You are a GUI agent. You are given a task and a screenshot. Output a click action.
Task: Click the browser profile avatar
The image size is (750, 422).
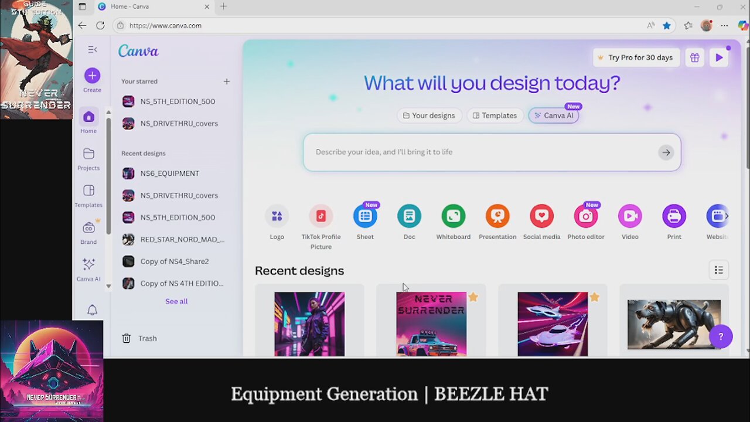tap(706, 25)
